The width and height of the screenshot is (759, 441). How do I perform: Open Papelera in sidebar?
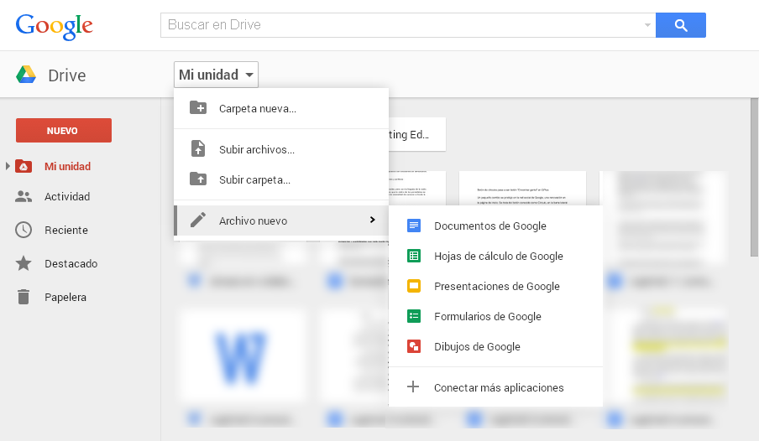(x=65, y=298)
